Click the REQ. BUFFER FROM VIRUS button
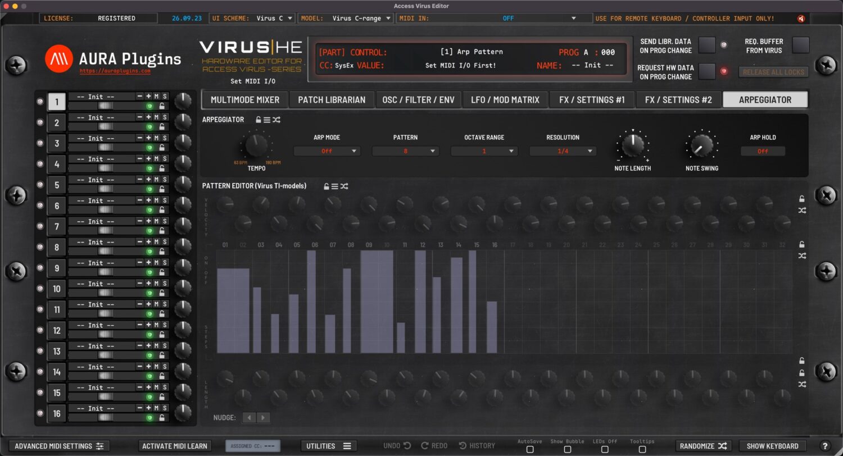This screenshot has height=456, width=843. click(x=801, y=45)
